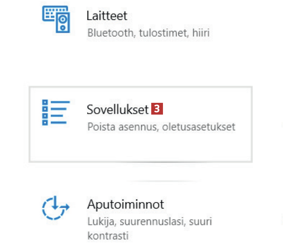Click the speaker in the Laitteet icon
Image resolution: width=283 pixels, height=248 pixels.
[x=62, y=23]
